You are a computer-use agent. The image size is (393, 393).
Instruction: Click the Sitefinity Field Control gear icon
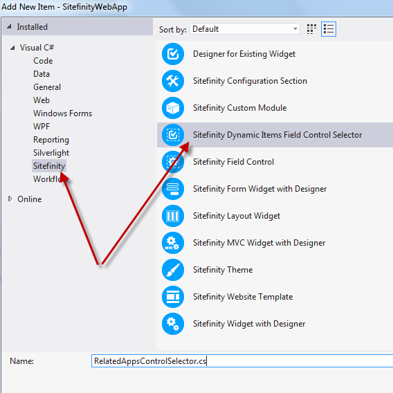173,162
